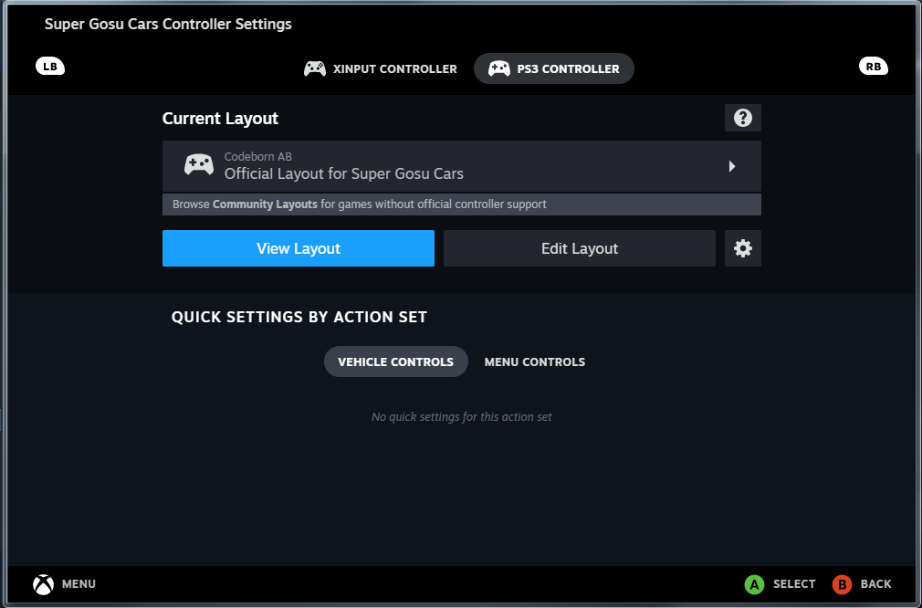Viewport: 922px width, 608px height.
Task: Click the MENU label in footer
Action: pos(79,584)
